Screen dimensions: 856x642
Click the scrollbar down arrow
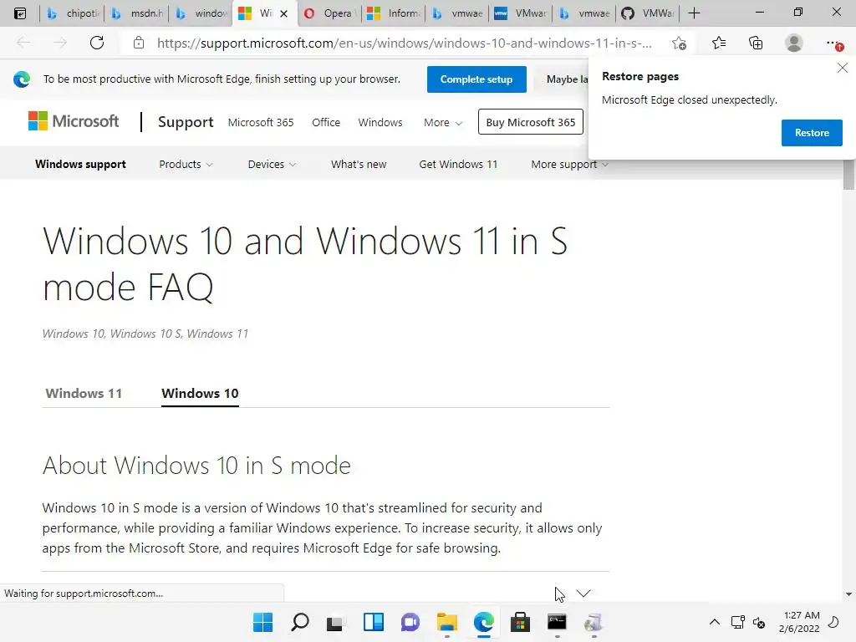click(x=848, y=594)
